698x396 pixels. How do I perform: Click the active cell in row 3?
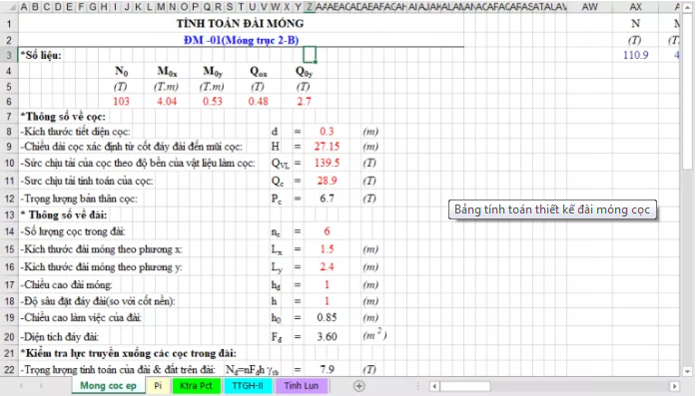[x=310, y=55]
